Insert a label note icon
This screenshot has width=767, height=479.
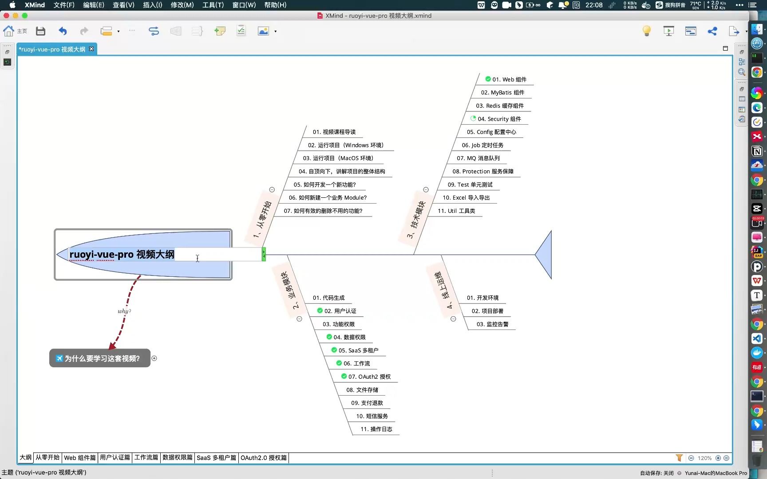220,31
